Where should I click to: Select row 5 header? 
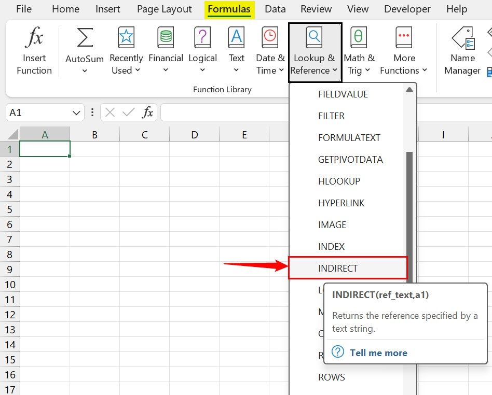pyautogui.click(x=10, y=209)
